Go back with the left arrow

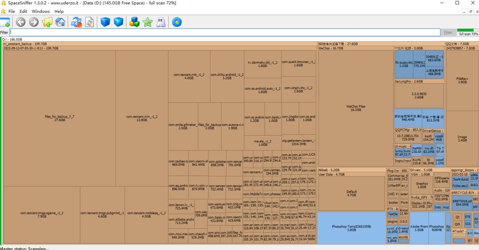point(20,22)
